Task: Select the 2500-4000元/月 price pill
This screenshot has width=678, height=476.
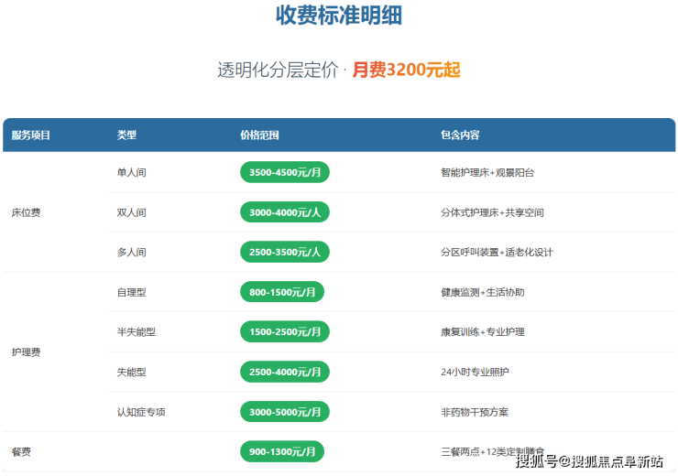Action: (284, 372)
